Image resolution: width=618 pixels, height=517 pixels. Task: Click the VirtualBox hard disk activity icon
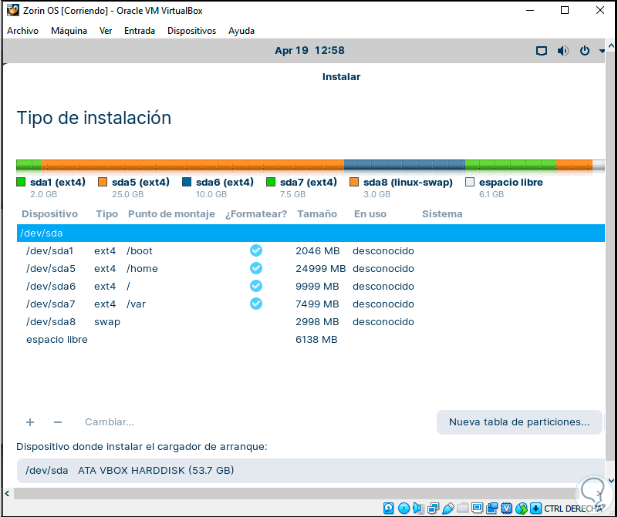tap(388, 508)
